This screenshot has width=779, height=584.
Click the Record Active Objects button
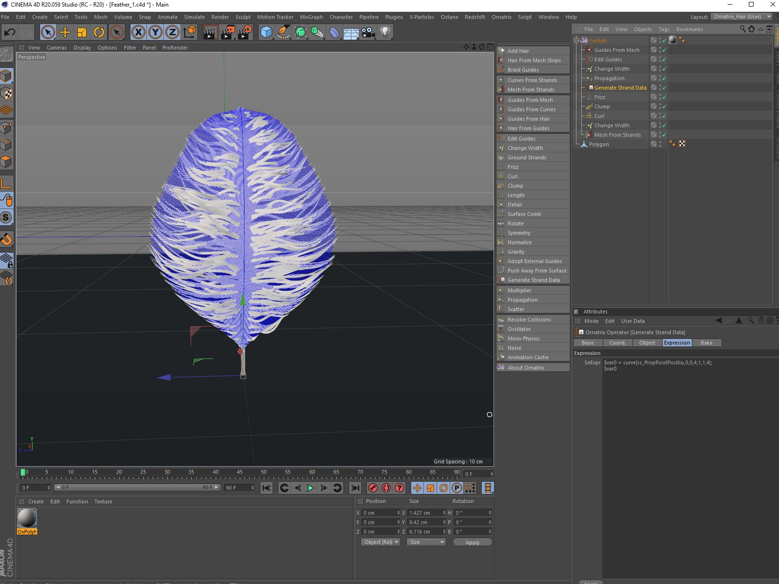(x=373, y=488)
